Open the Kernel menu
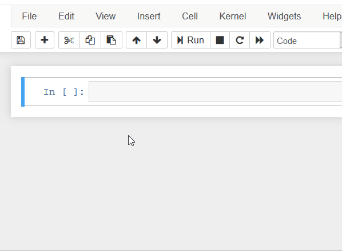Screen dimensions: 342x251 (233, 17)
